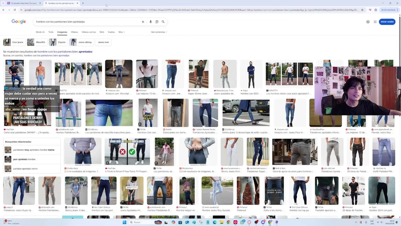401x226 pixels.
Task: Reload the page in the browser
Action: [15, 10]
